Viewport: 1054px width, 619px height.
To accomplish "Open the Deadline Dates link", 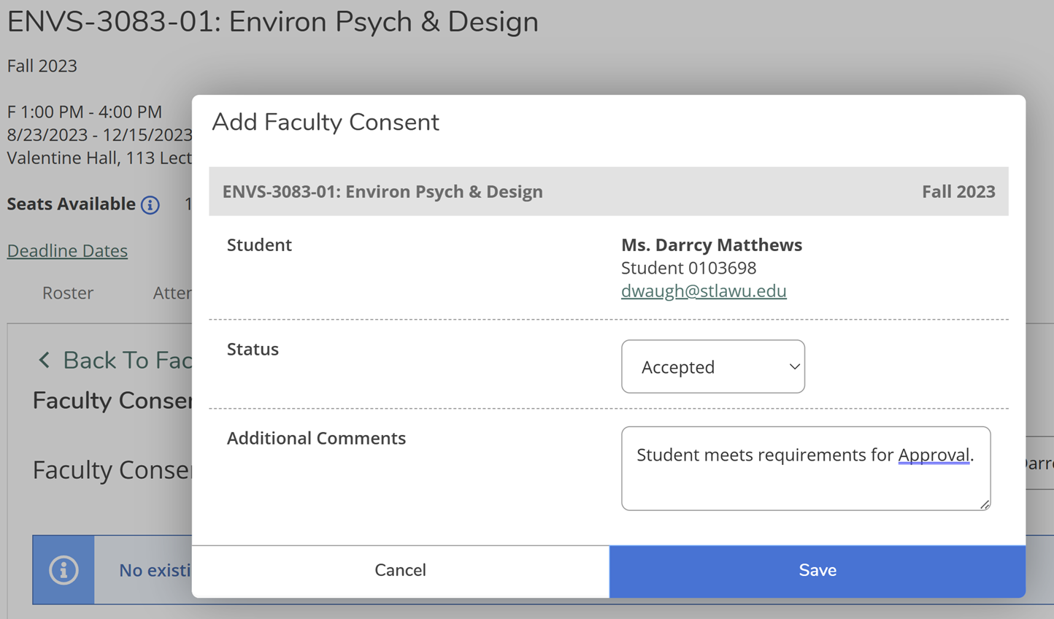I will (67, 250).
